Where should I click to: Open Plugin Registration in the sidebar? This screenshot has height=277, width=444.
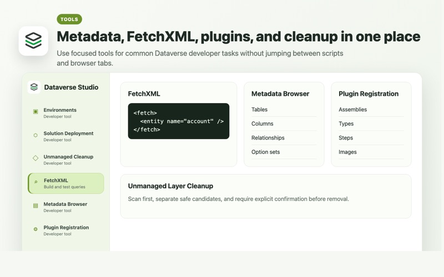click(x=65, y=230)
